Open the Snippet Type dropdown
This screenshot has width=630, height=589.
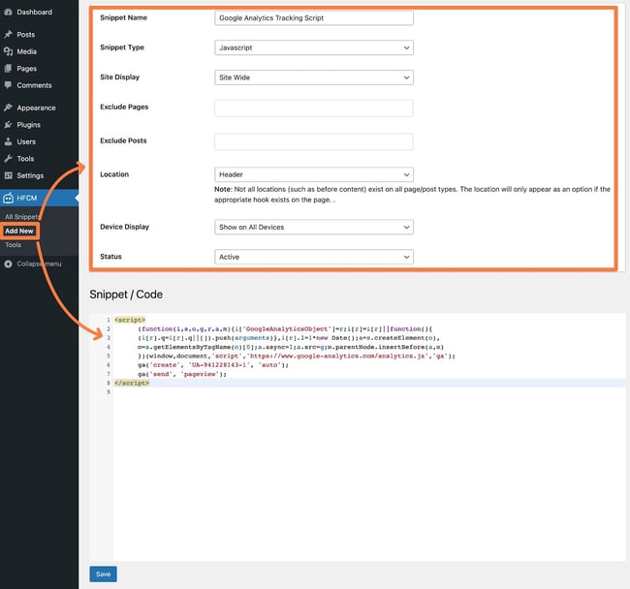click(x=313, y=47)
